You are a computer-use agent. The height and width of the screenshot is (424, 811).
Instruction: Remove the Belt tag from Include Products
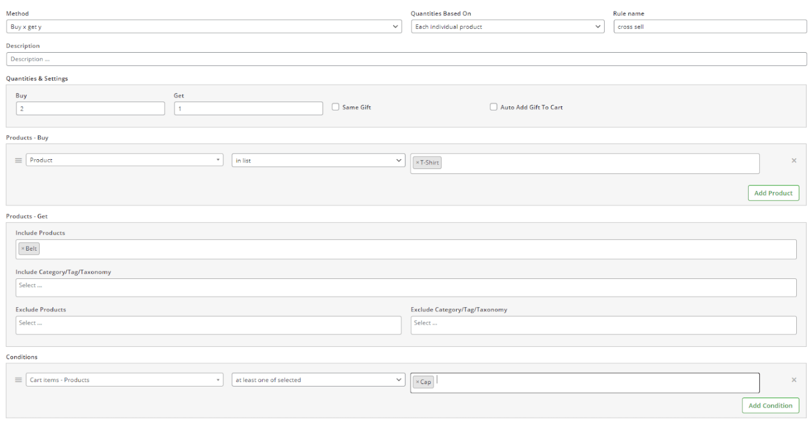[x=23, y=248]
